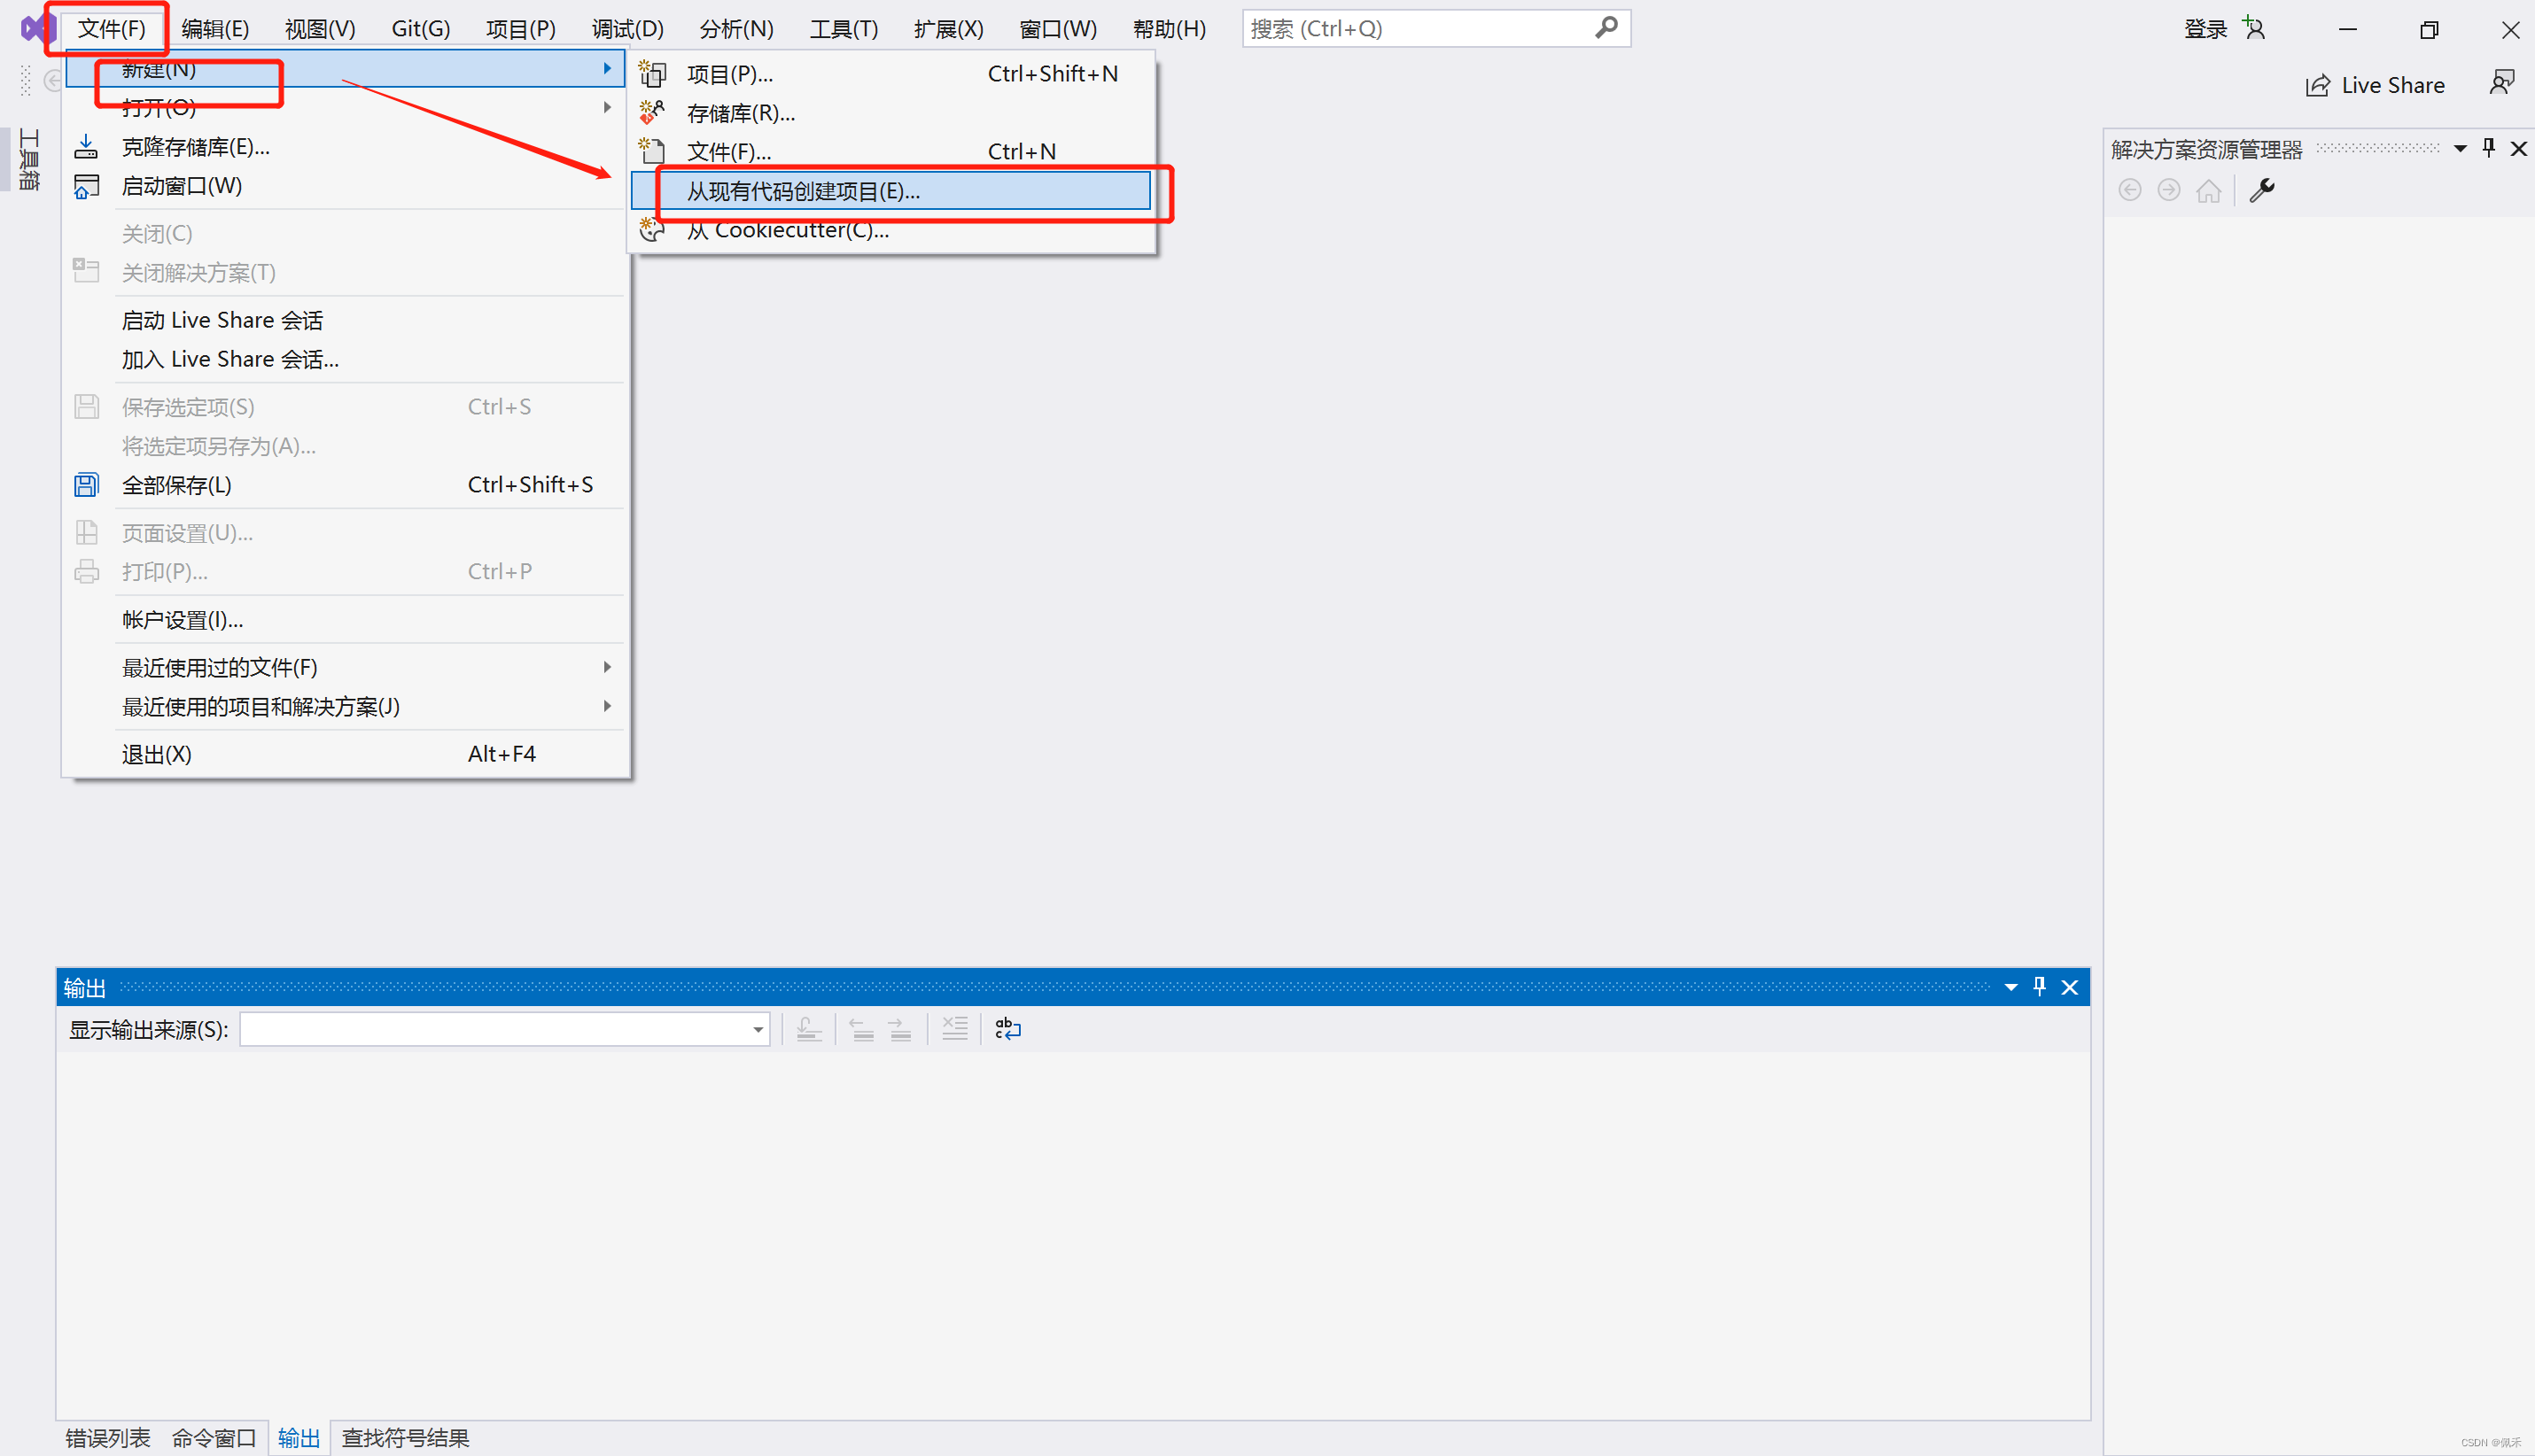Click the clone repository download icon

click(x=87, y=147)
